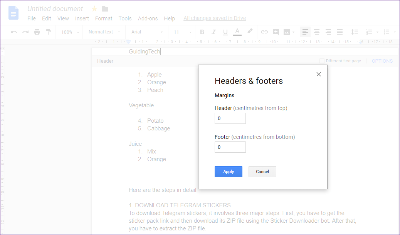Click the Footer margin input field
The image size is (400, 235).
pyautogui.click(x=230, y=147)
